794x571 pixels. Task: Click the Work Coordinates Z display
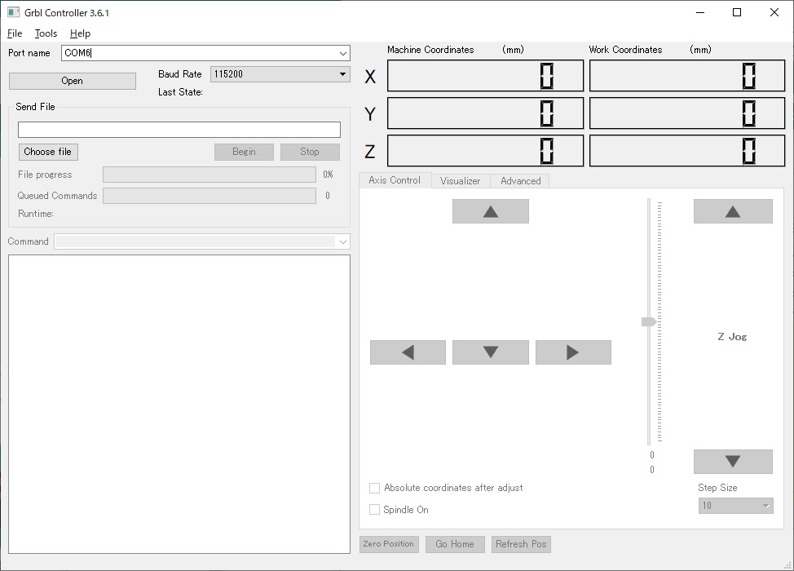687,150
